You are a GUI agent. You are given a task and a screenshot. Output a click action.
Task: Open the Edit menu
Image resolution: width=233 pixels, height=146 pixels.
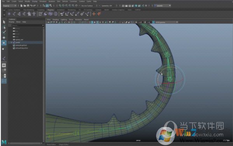[x=8, y=1]
